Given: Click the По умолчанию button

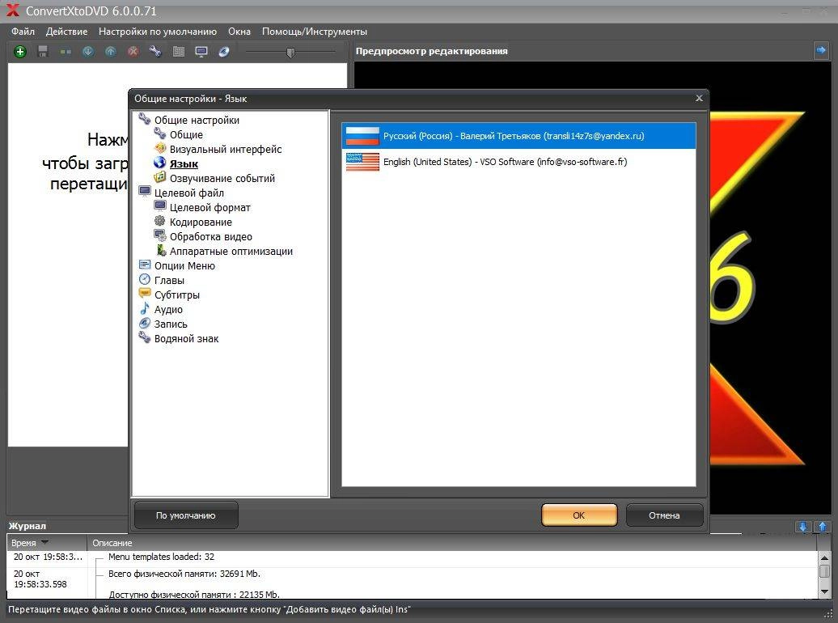Looking at the screenshot, I should tap(186, 515).
